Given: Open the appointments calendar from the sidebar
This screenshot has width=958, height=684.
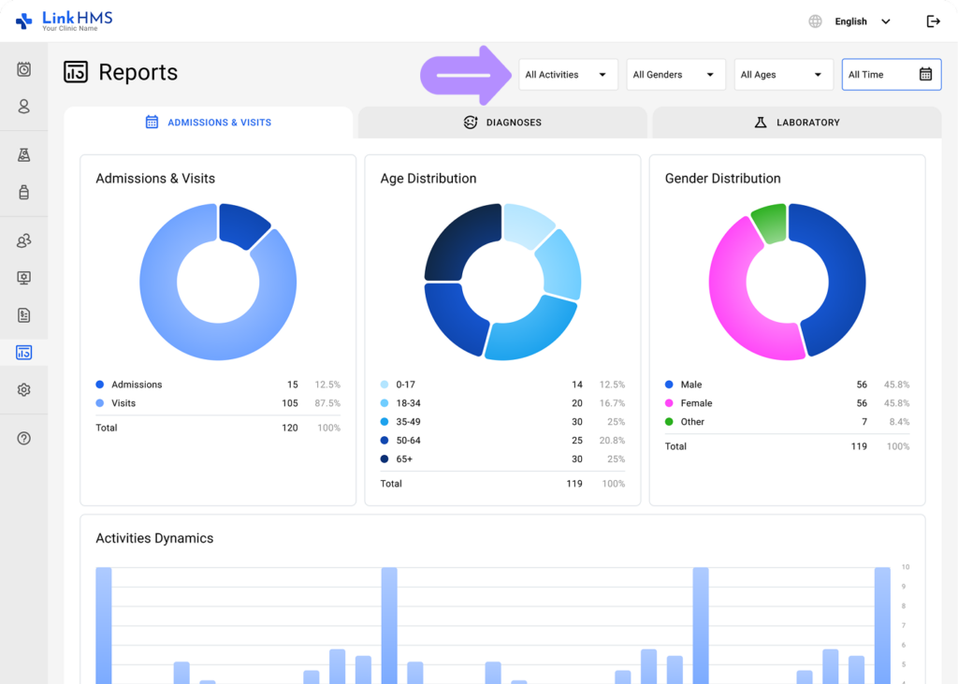Looking at the screenshot, I should click(23, 69).
